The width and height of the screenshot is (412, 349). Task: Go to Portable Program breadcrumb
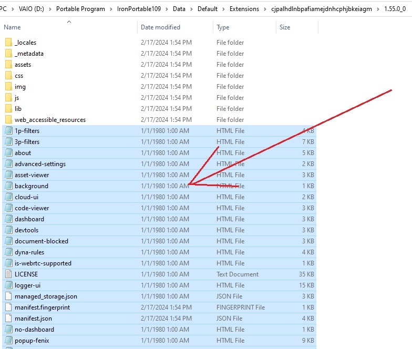click(x=80, y=8)
